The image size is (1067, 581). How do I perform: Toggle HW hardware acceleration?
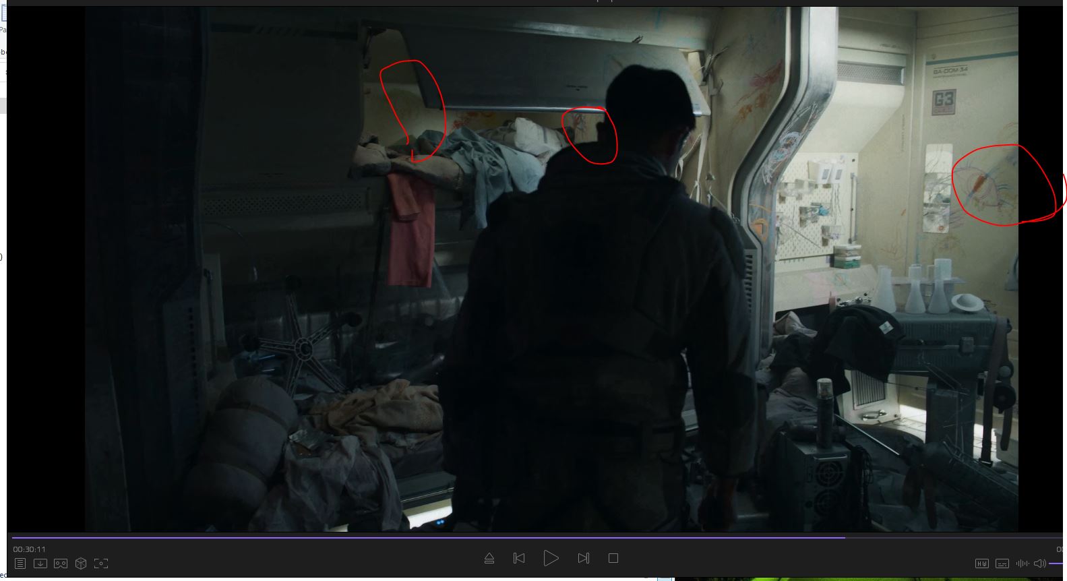tap(981, 563)
